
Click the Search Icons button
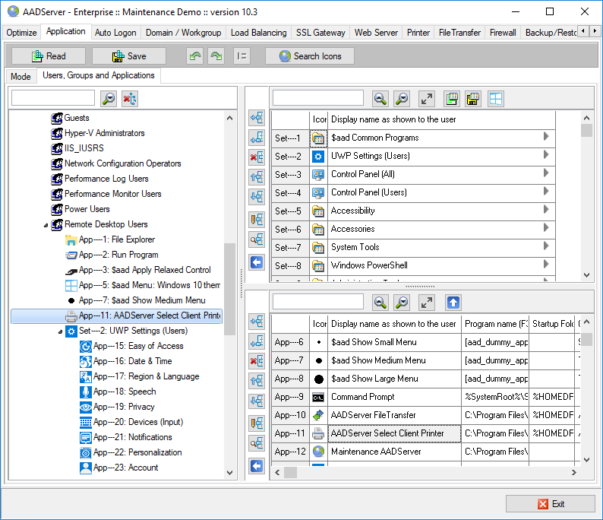[x=309, y=56]
